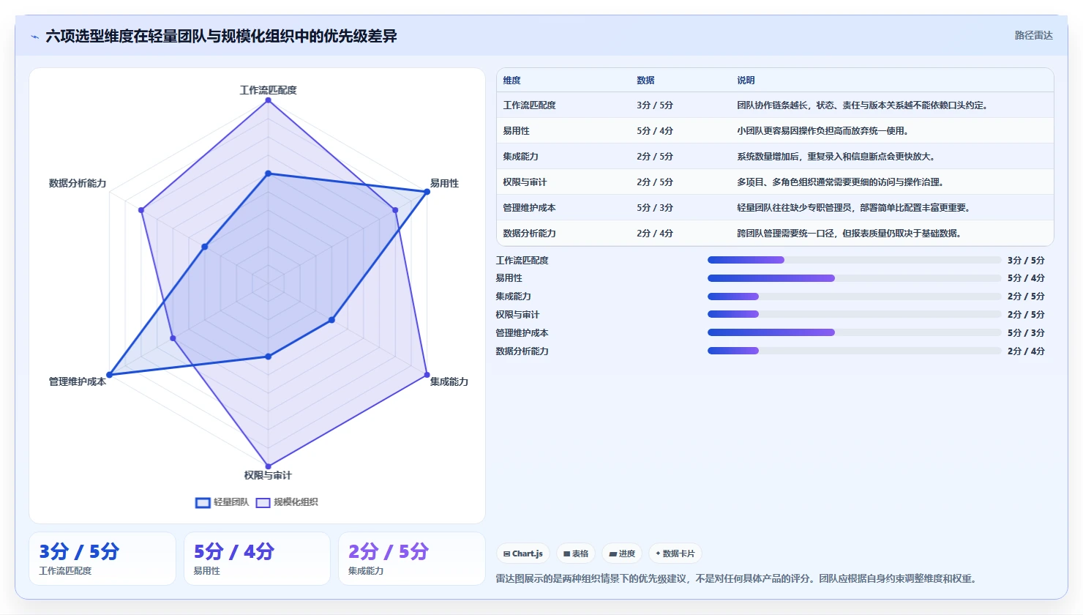The width and height of the screenshot is (1083, 615).
Task: Click the 易用性 progress bar
Action: 854,278
